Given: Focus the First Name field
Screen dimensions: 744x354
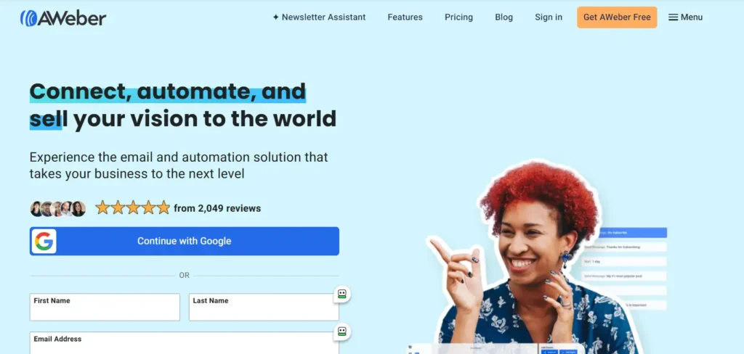Looking at the screenshot, I should [105, 307].
